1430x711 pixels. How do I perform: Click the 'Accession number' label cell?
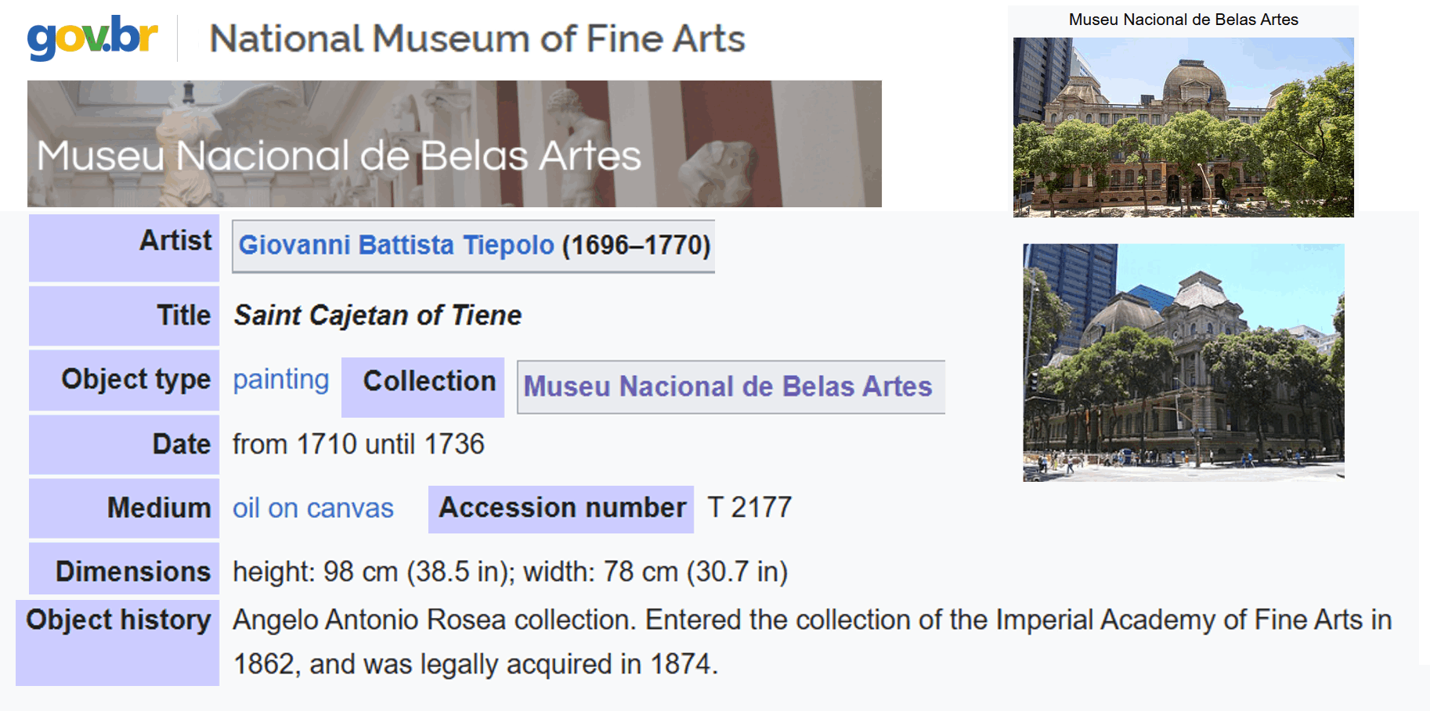[x=562, y=508]
